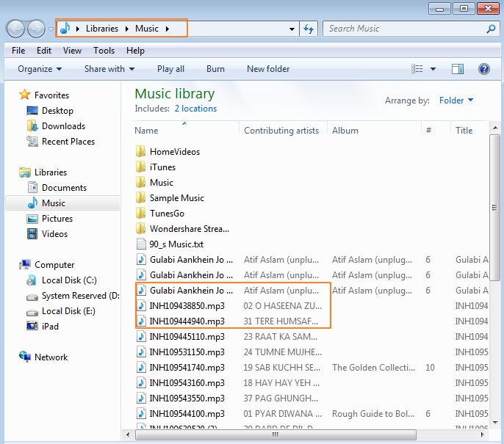Go forward with the Forward arrow button
Screen dimensions: 504x444
[x=36, y=29]
